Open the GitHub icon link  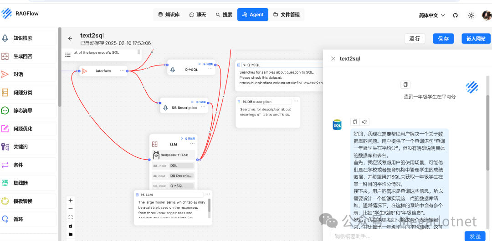click(455, 15)
